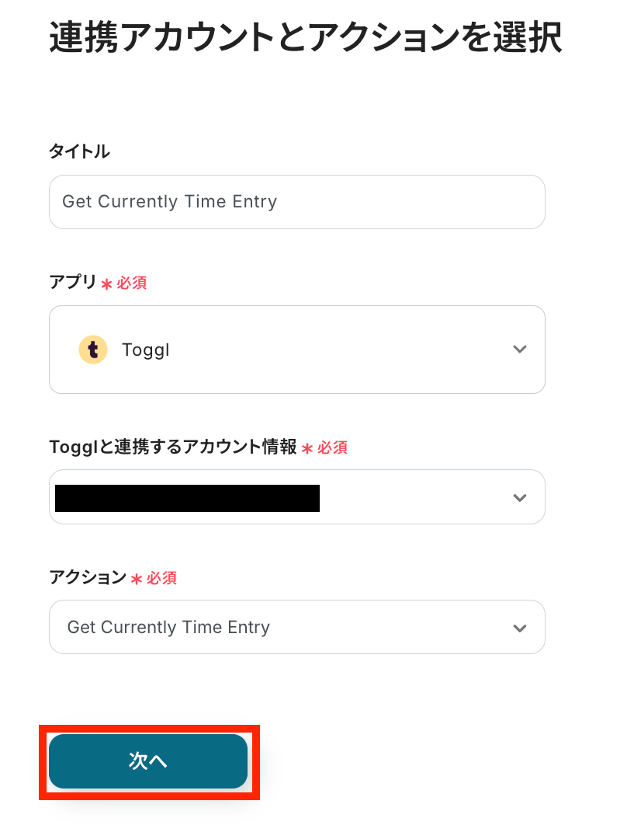Screen dimensions: 627x839
Task: Click the 次へ button
Action: click(x=148, y=761)
